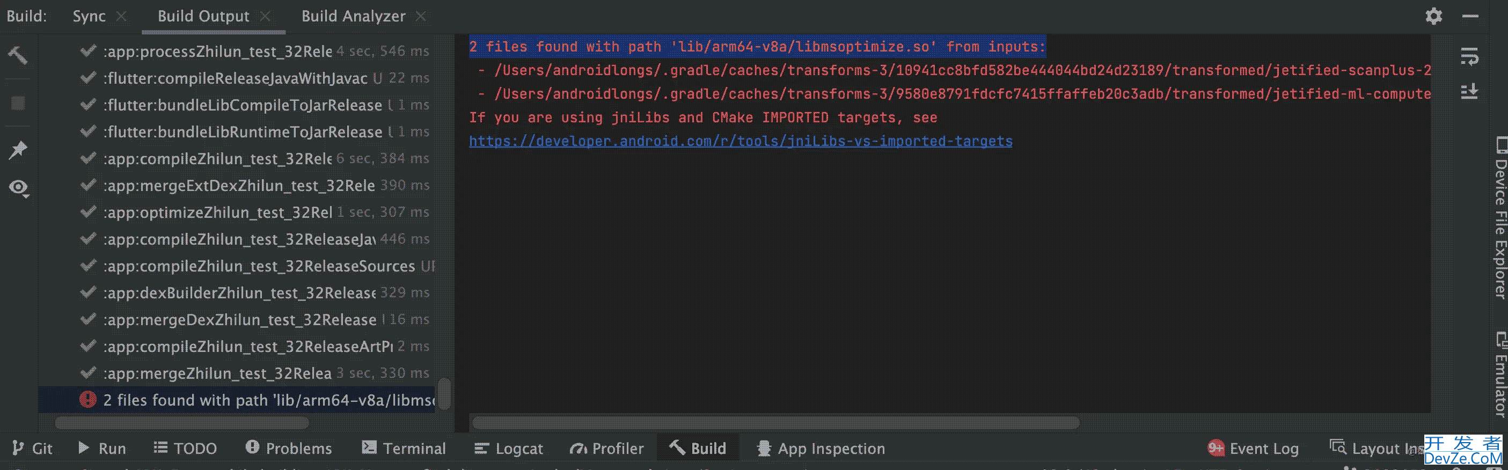1508x470 pixels.
Task: Open the Problems tool window
Action: (x=288, y=449)
